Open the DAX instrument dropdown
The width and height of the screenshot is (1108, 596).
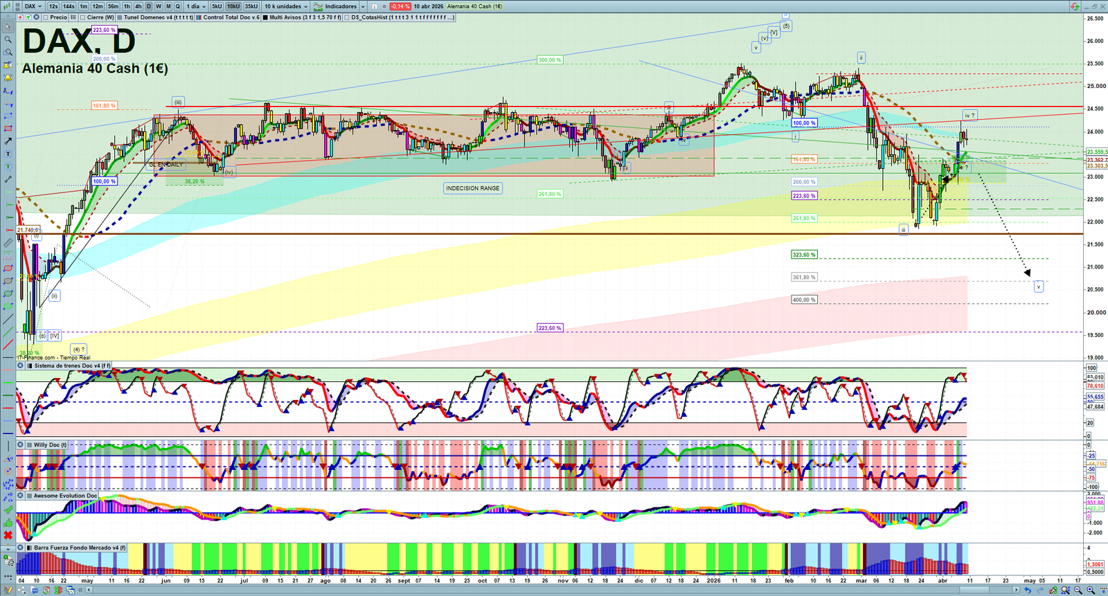point(33,6)
